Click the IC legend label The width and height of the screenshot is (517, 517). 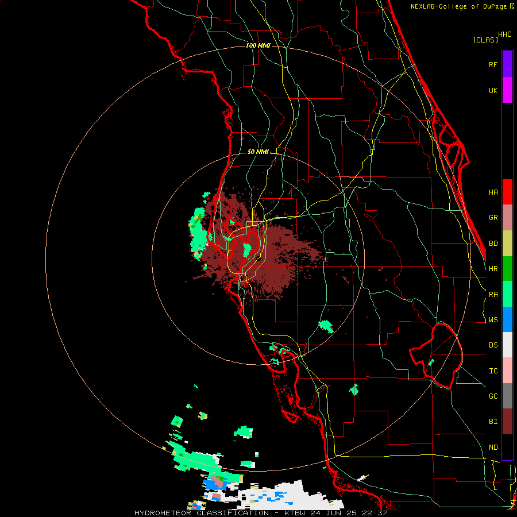pos(493,371)
